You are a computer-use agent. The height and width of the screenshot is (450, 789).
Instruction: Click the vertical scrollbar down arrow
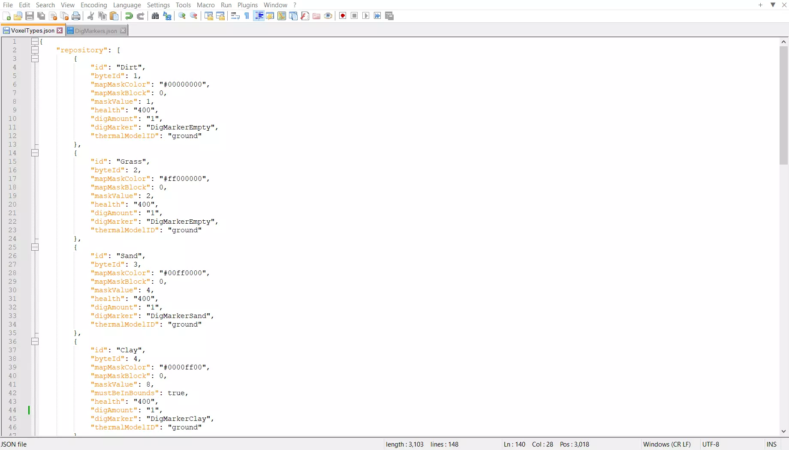point(784,432)
